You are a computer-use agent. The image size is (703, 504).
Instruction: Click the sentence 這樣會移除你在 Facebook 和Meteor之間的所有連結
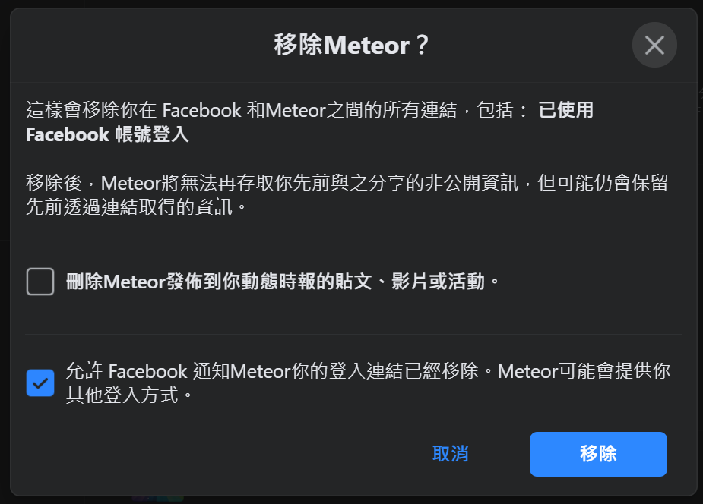click(x=241, y=109)
